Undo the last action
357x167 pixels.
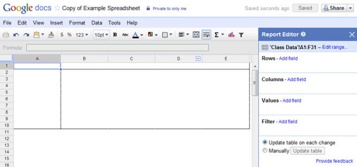coord(16,35)
